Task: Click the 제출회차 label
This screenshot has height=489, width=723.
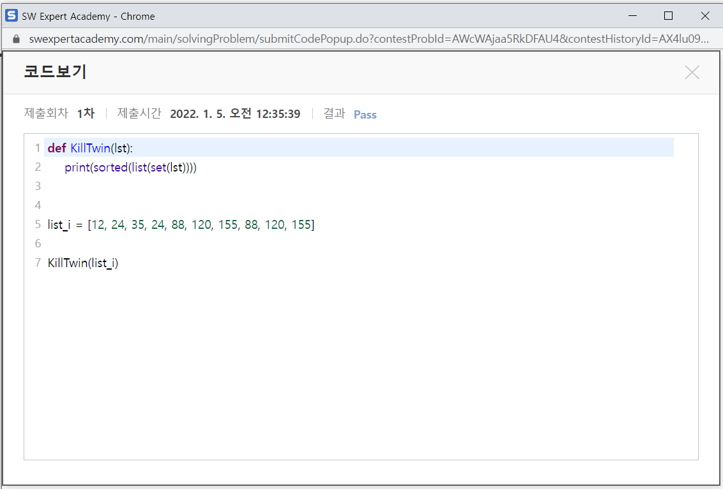Action: coord(46,113)
